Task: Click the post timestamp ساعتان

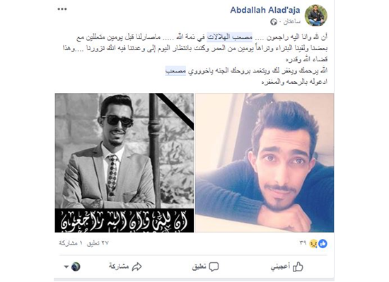Action: tap(292, 22)
